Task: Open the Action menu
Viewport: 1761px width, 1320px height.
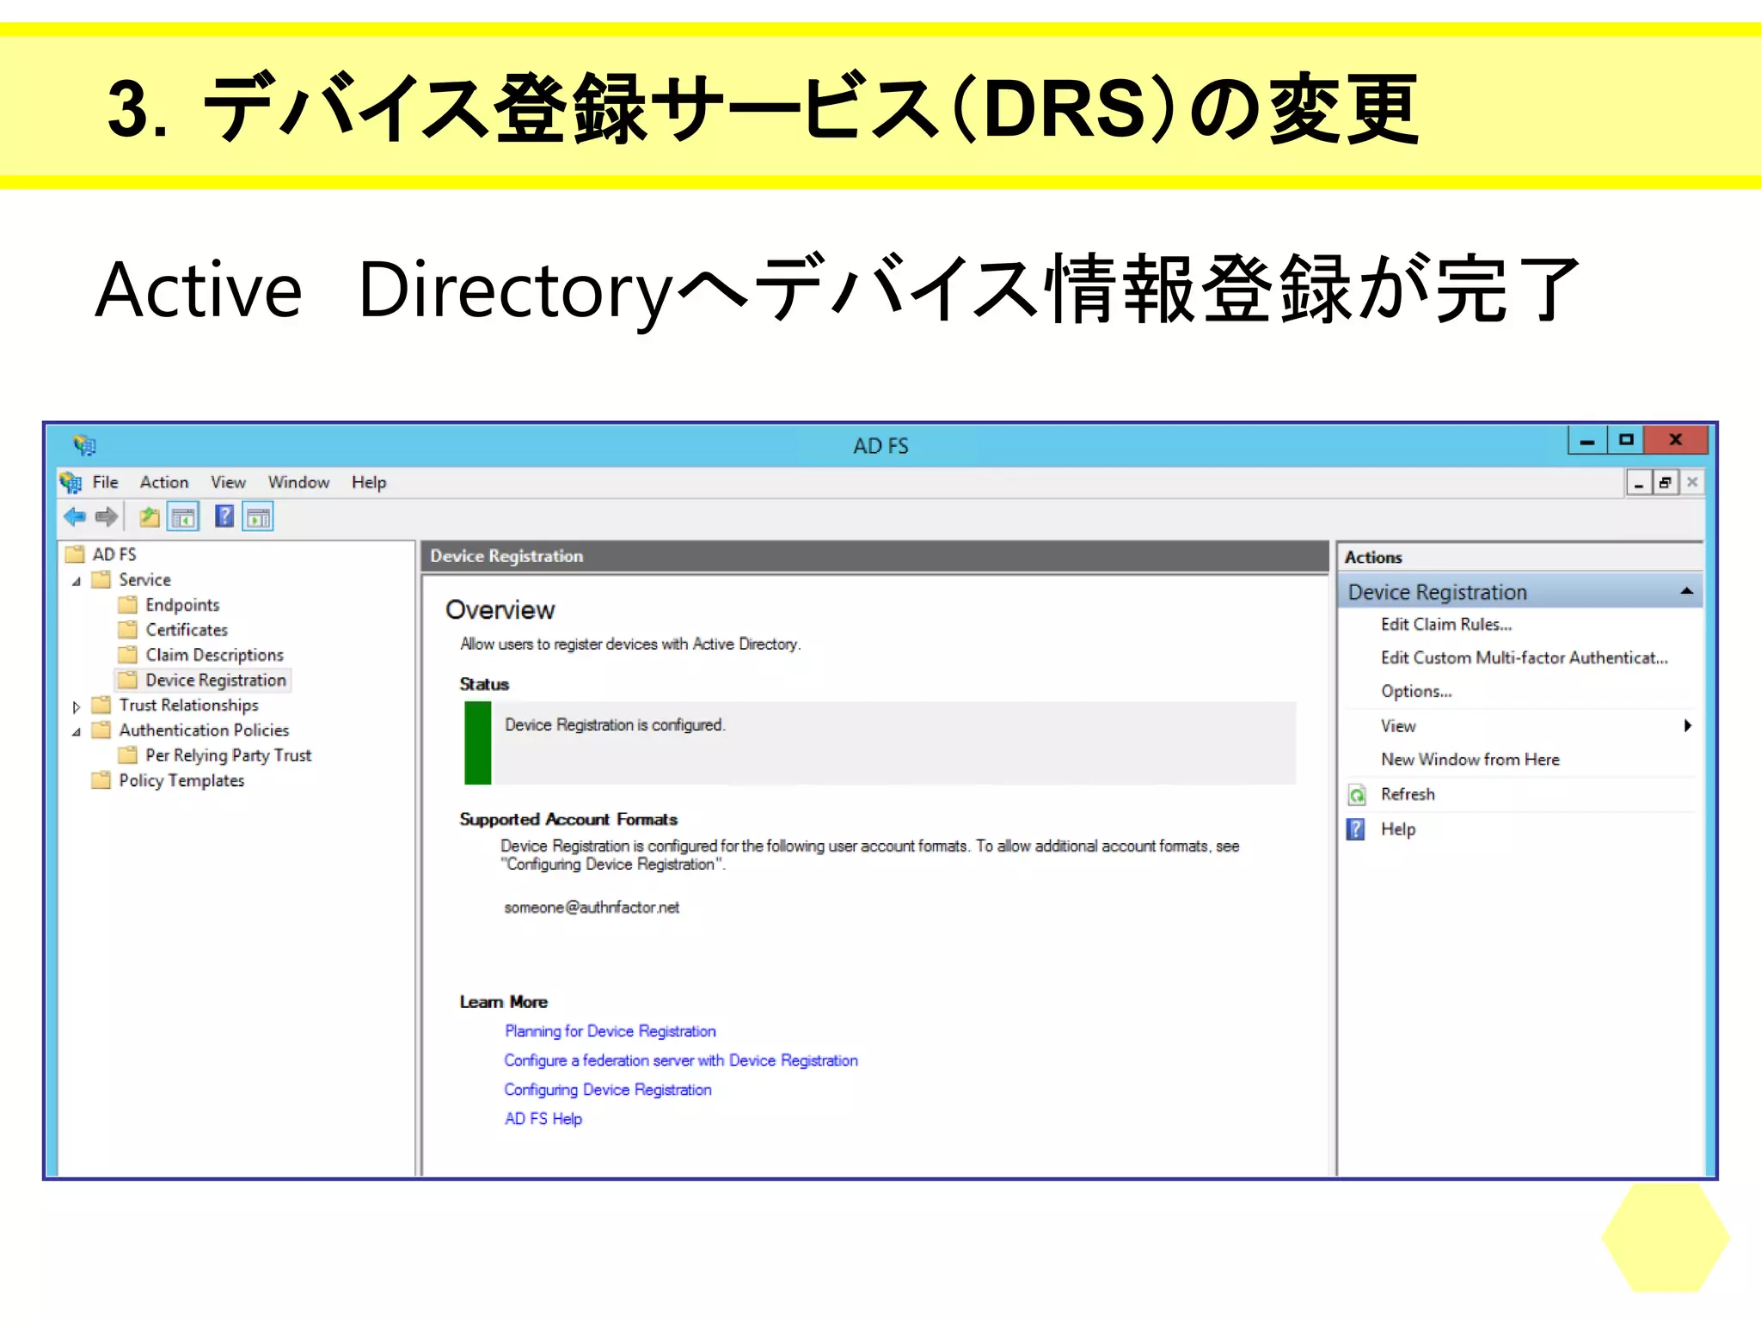Action: (164, 482)
